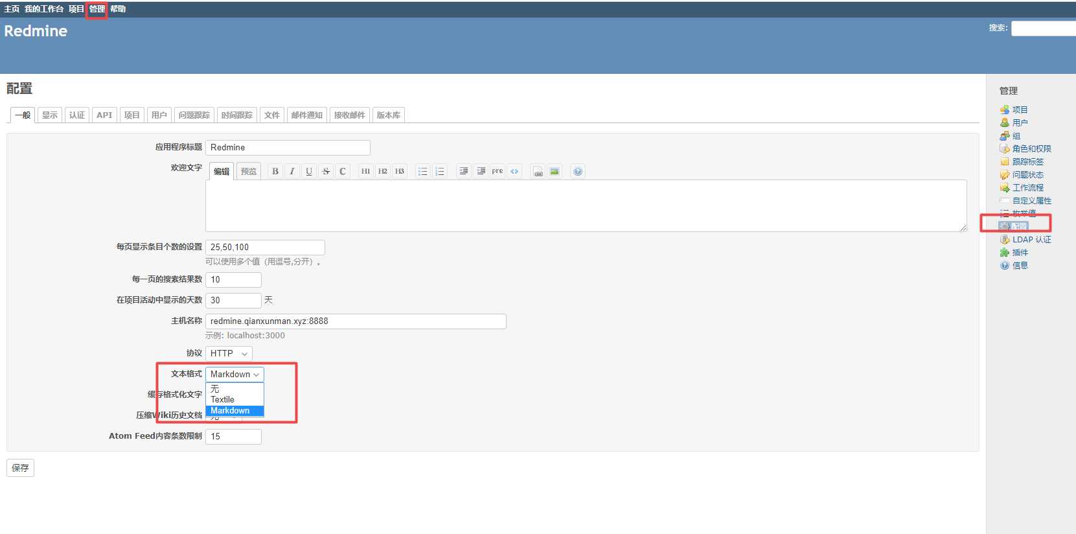Click the 插件 plugins puzzle icon
1076x534 pixels.
pos(1005,252)
